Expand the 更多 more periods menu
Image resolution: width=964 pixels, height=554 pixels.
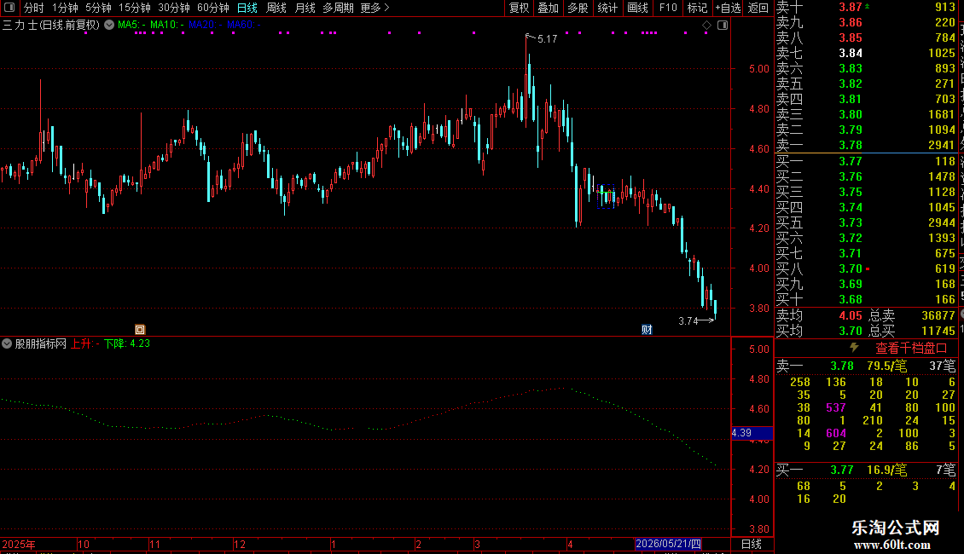pos(375,8)
